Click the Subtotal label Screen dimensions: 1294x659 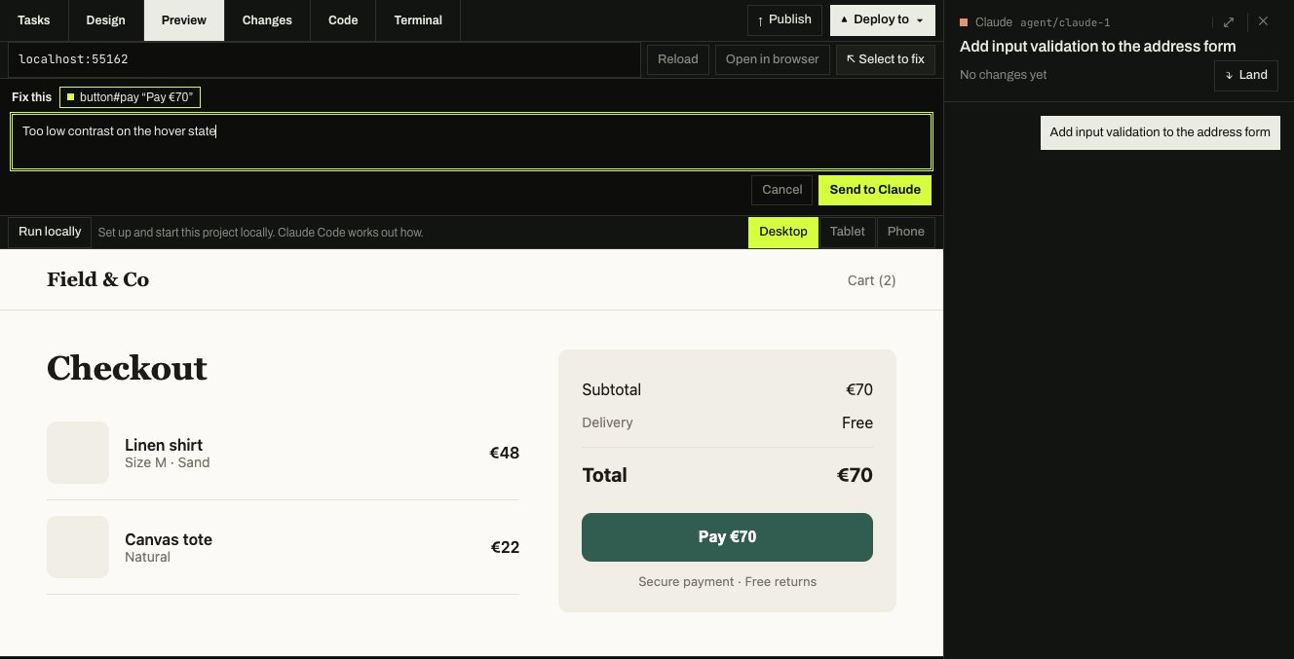click(x=612, y=389)
